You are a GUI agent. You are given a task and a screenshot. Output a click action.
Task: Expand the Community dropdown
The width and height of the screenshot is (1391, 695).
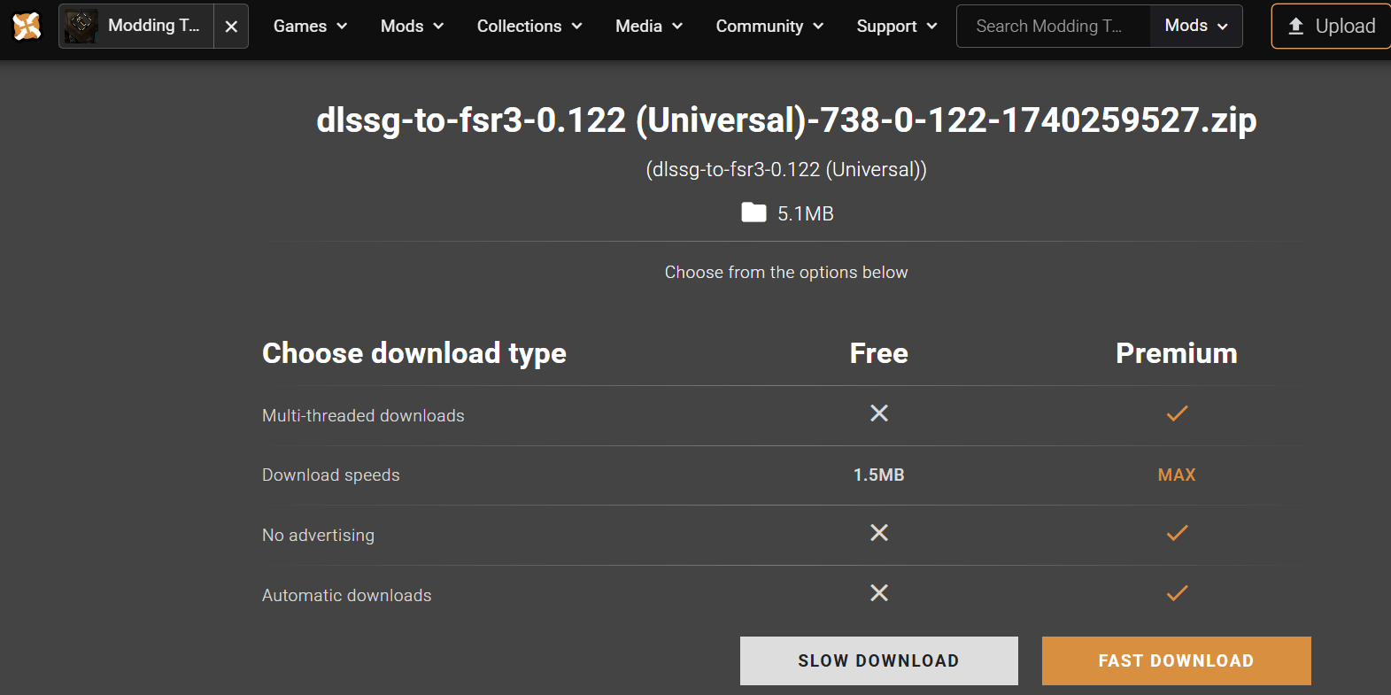769,27
